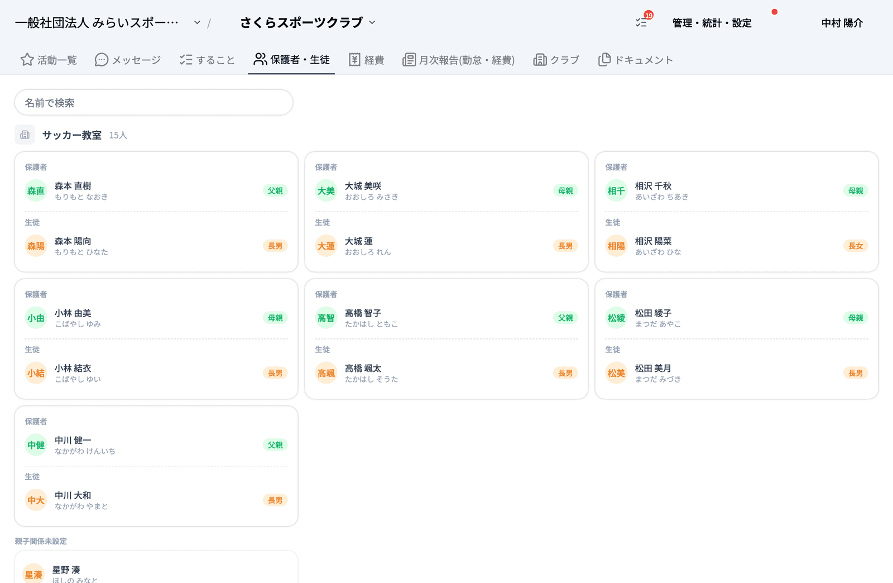Open the task list icon with 19 badge

641,22
